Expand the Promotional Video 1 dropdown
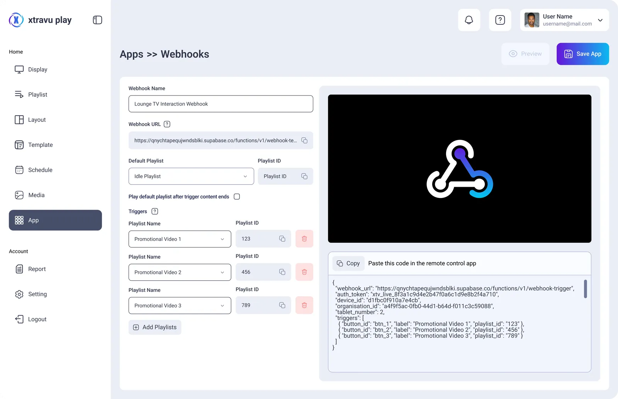 180,239
